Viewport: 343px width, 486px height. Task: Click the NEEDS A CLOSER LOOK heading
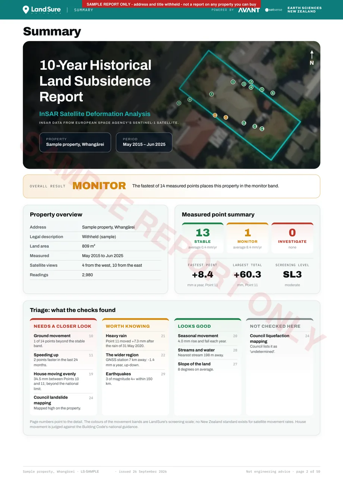(x=63, y=326)
